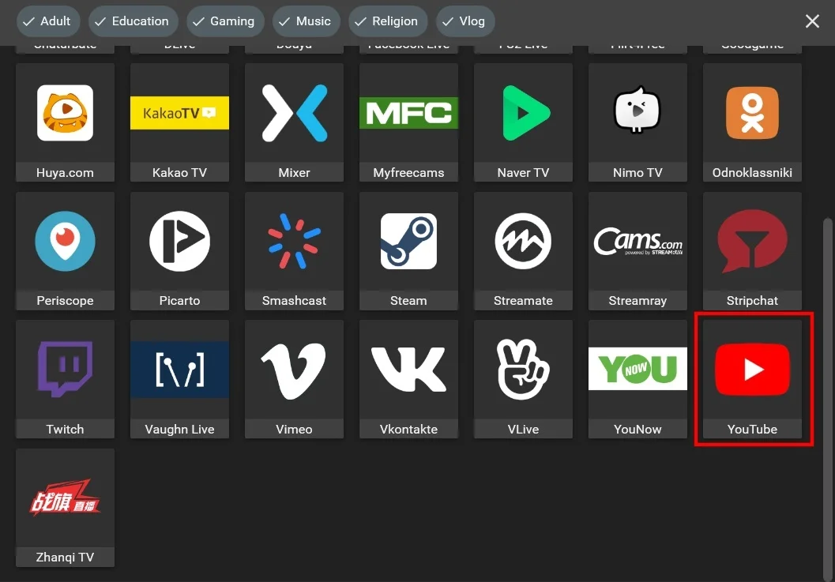Viewport: 835px width, 582px height.
Task: Uncheck the Gaming filter chip
Action: pyautogui.click(x=224, y=21)
